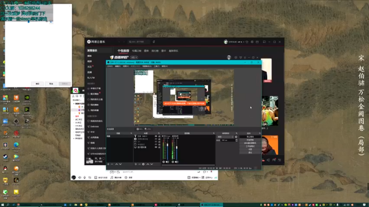Click the Windows taskbar search icon
The width and height of the screenshot is (369, 207).
pos(7,205)
